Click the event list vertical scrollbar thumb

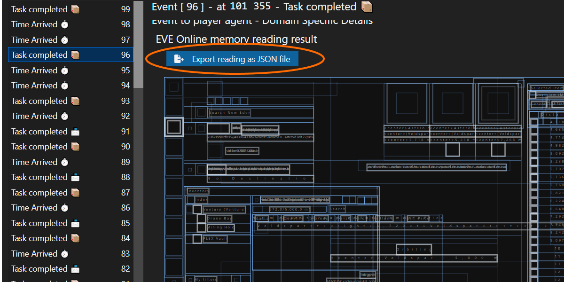pyautogui.click(x=139, y=44)
